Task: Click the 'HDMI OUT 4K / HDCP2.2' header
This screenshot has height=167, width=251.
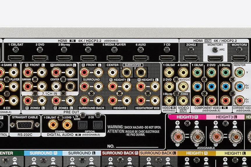Action: point(215,41)
